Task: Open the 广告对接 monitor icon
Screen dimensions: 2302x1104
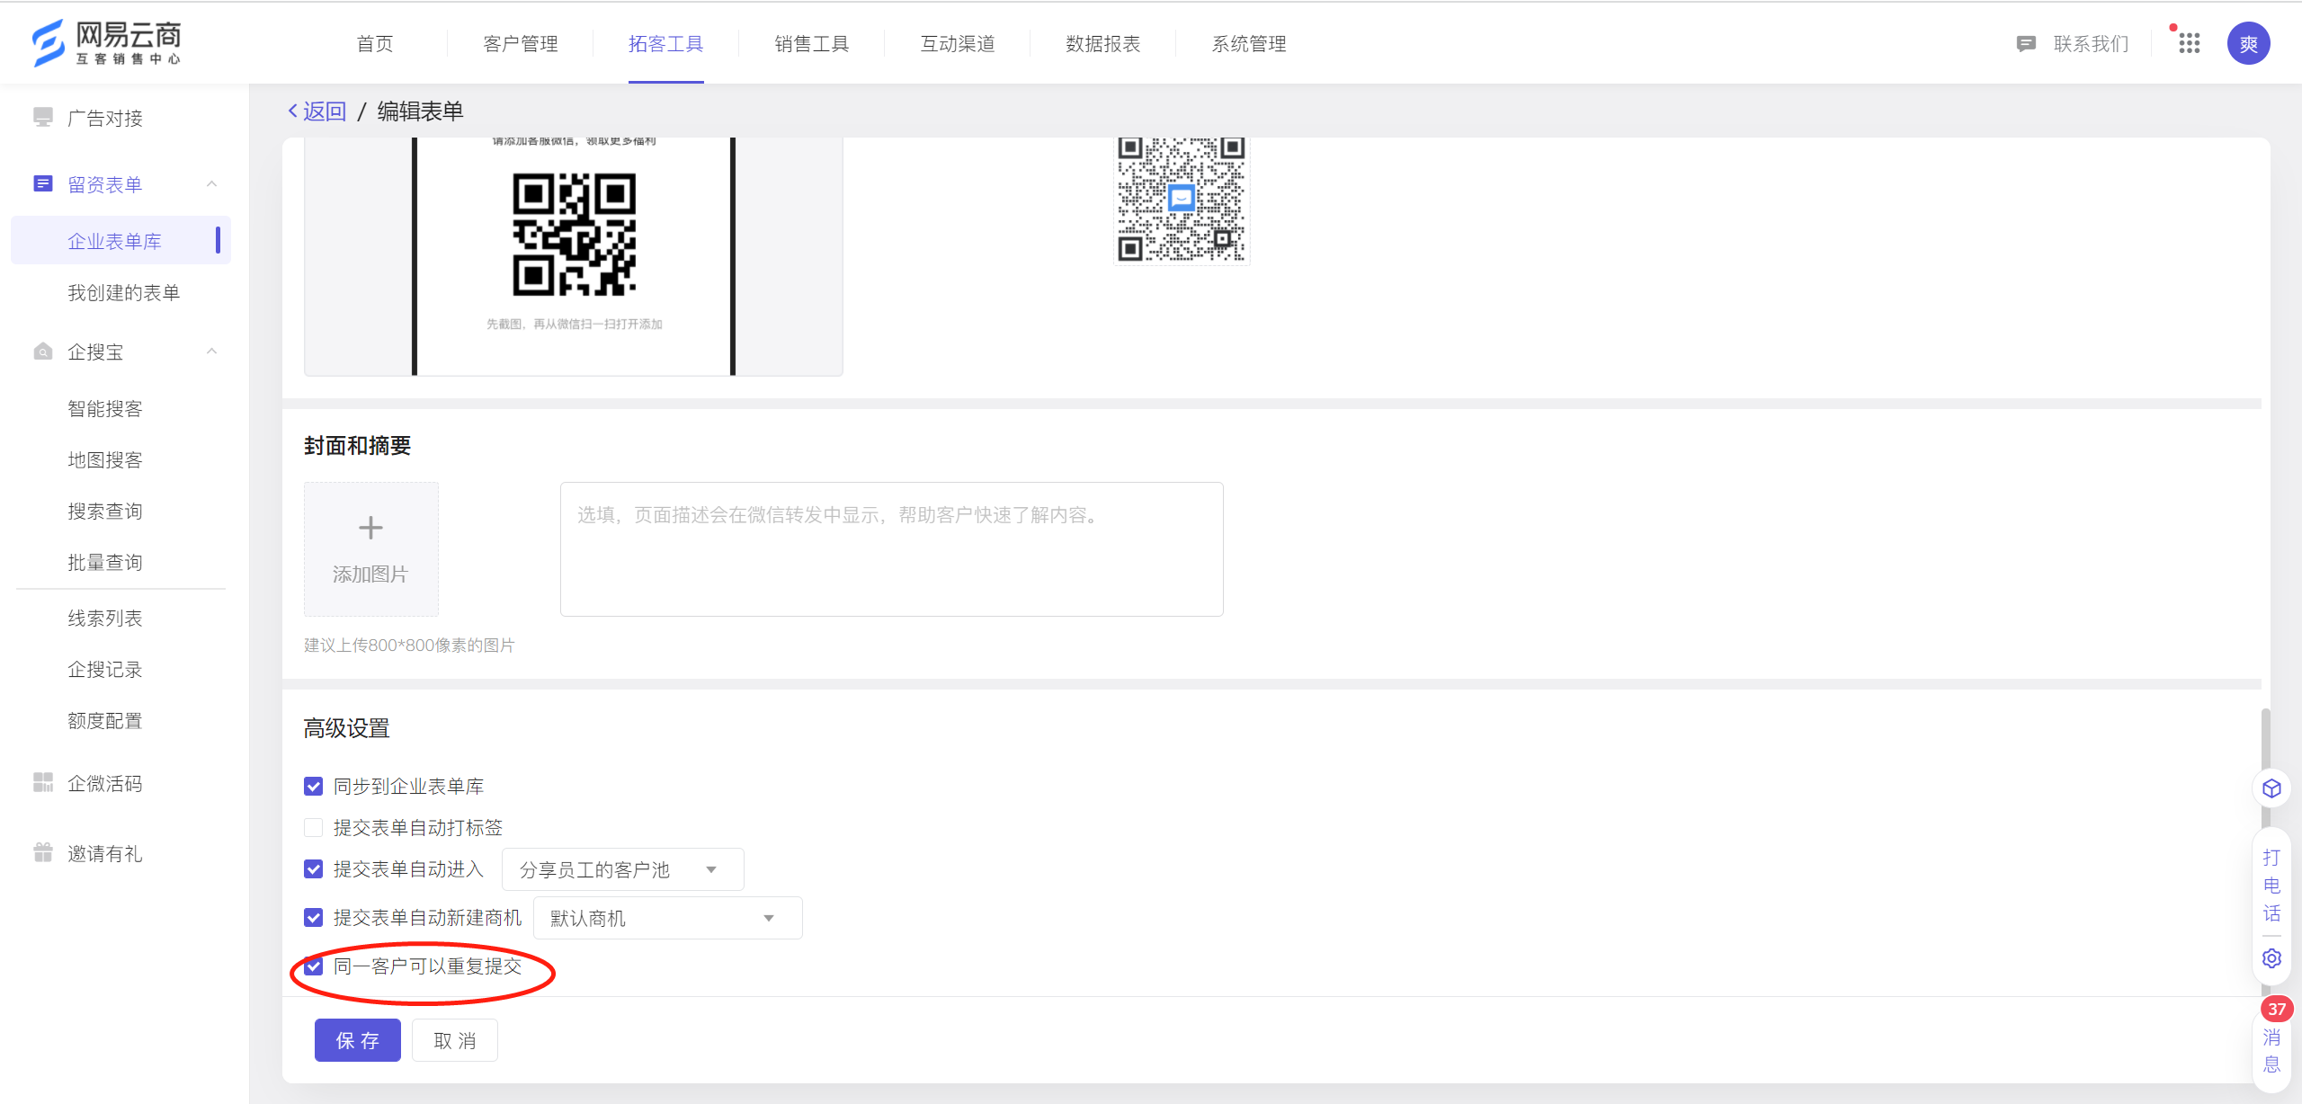Action: pos(42,118)
